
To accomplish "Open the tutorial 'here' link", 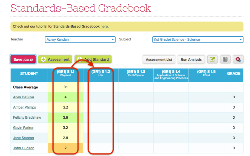I will pos(104,27).
